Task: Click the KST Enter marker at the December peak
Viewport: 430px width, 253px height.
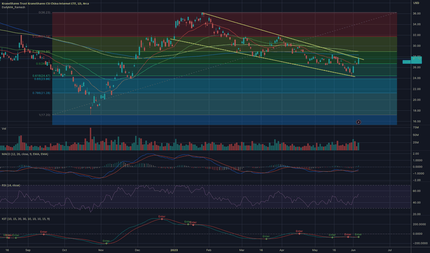Action: (x=162, y=217)
